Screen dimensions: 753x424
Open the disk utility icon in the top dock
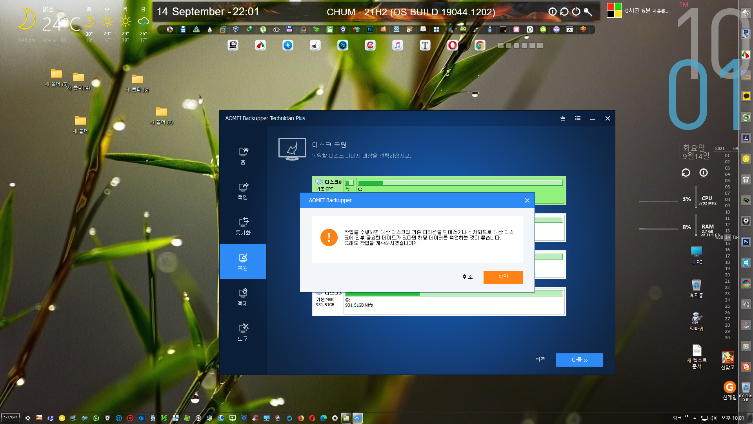(x=233, y=46)
